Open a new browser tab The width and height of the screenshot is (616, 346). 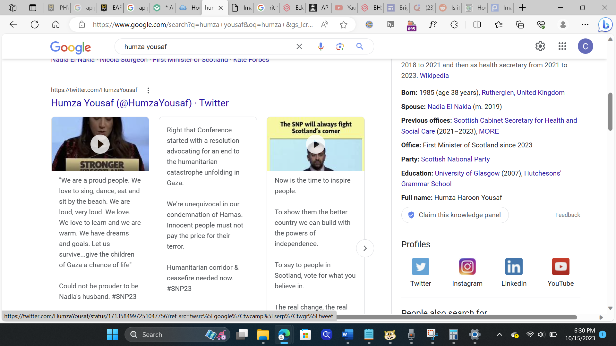tap(522, 8)
